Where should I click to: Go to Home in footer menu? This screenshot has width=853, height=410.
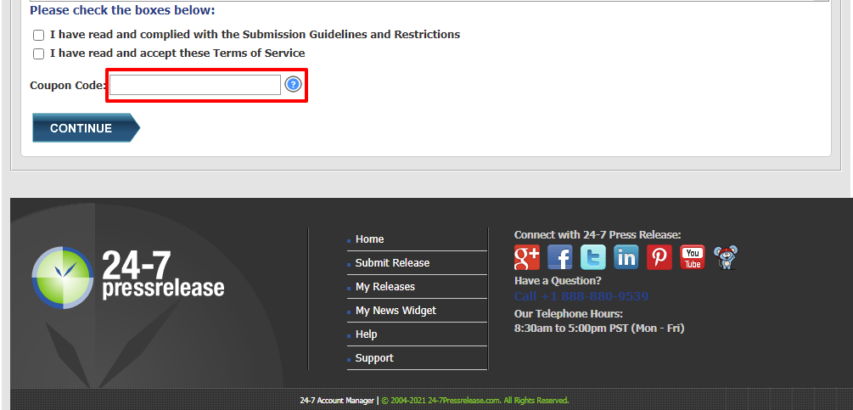[x=369, y=239]
